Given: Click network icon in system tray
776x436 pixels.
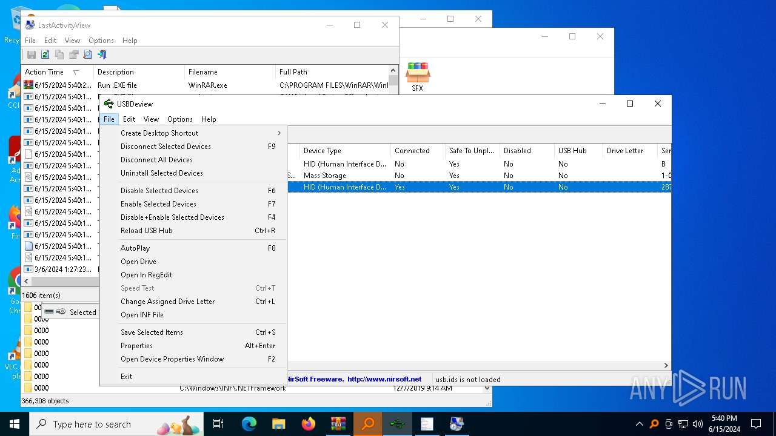Looking at the screenshot, I should coord(683,424).
